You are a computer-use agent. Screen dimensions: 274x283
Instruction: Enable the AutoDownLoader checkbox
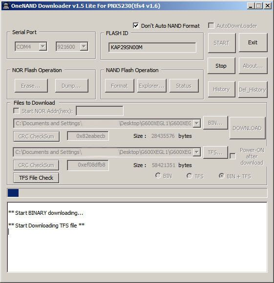[211, 25]
